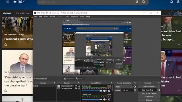Open the notifications bell icon
182x102 pixels.
(171, 2)
